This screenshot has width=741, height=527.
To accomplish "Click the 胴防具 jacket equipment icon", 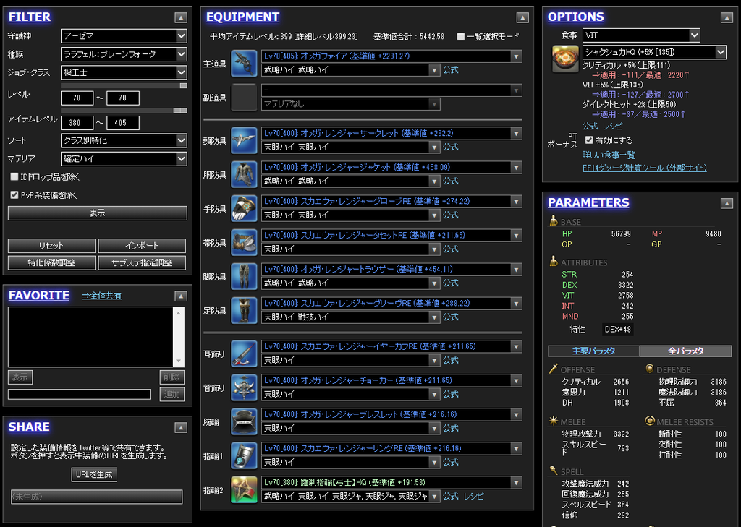I will (244, 175).
